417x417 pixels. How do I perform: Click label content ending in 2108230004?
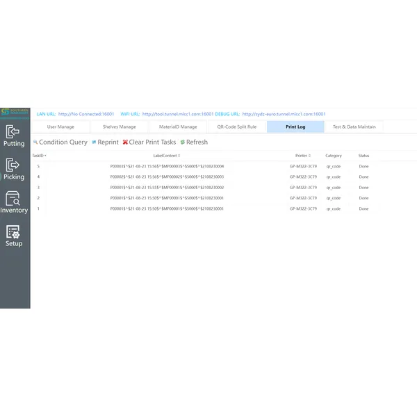(x=167, y=166)
